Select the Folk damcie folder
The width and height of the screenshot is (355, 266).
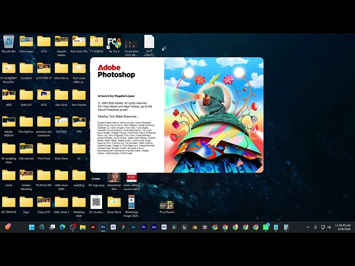click(x=26, y=151)
